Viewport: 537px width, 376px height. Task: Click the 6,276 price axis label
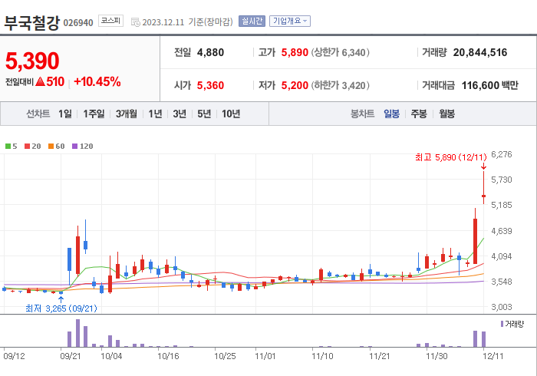[502, 154]
